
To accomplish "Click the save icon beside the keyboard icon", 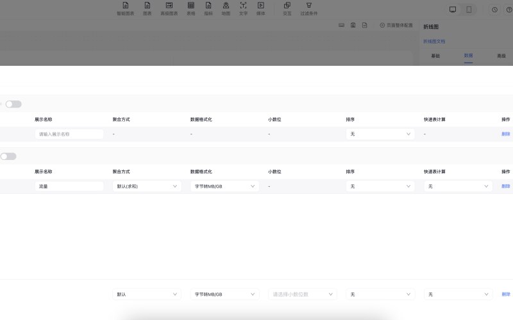I will tap(353, 25).
